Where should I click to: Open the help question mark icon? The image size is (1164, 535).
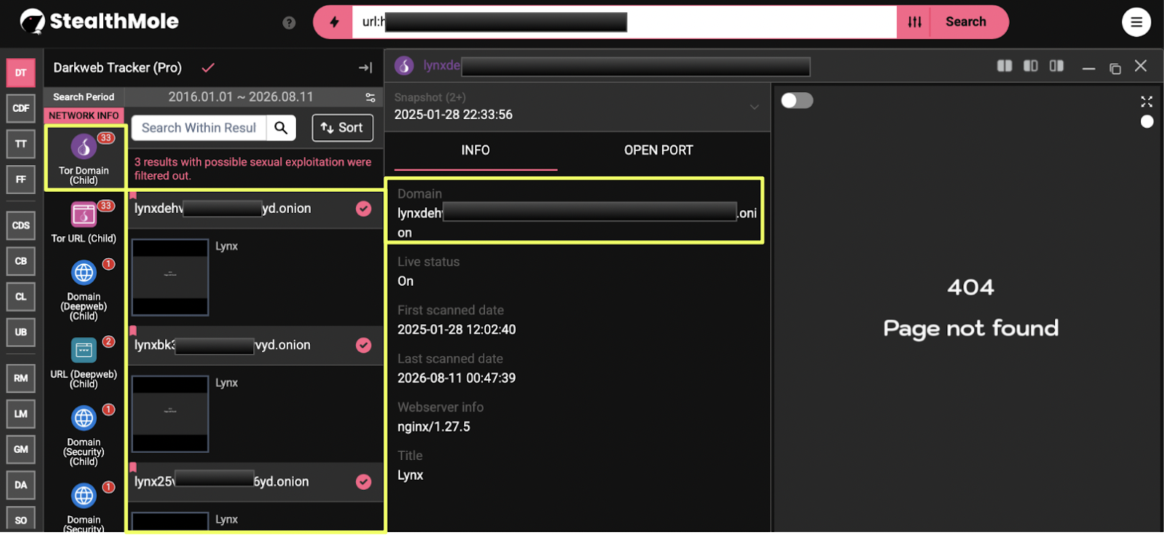coord(289,23)
